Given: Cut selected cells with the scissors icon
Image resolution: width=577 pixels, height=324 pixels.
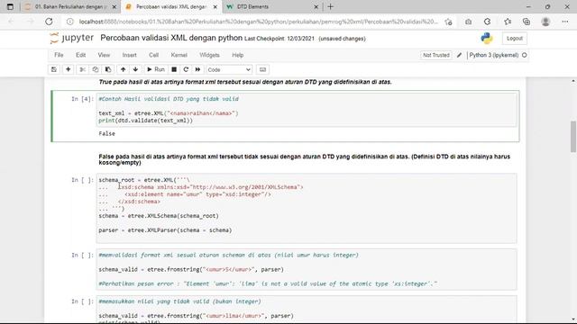Looking at the screenshot, I should click(82, 69).
